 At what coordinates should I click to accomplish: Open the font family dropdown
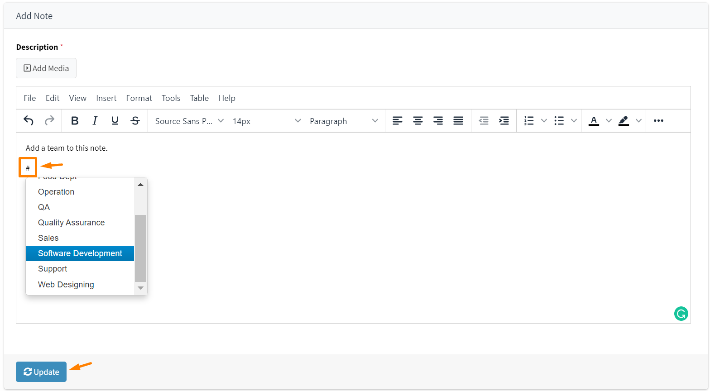[189, 121]
